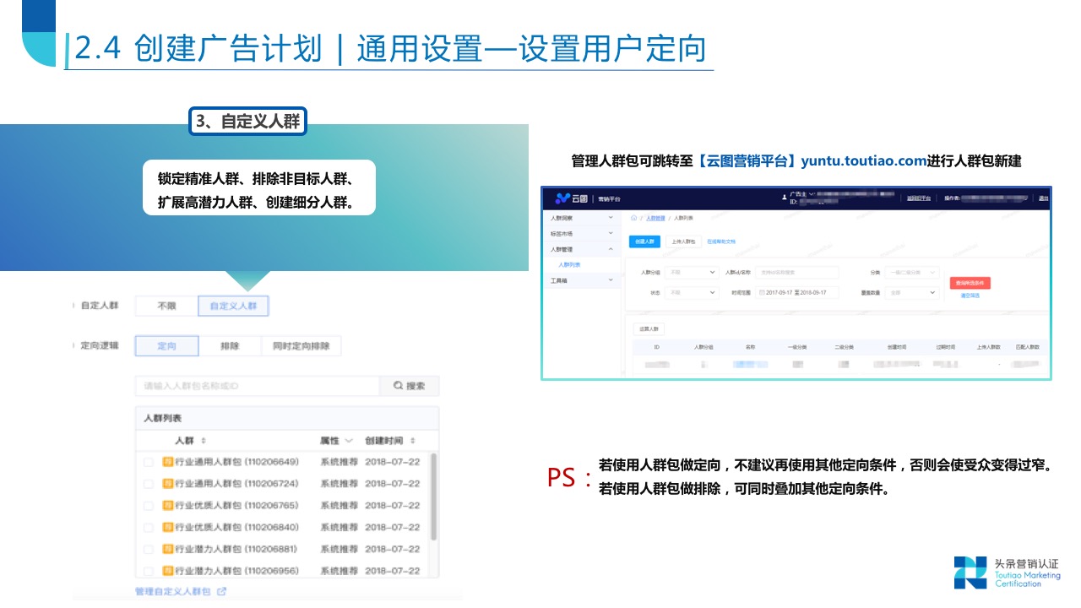Collapse the 人群管理 sidebar section
This screenshot has height=608, width=1081.
tap(611, 249)
